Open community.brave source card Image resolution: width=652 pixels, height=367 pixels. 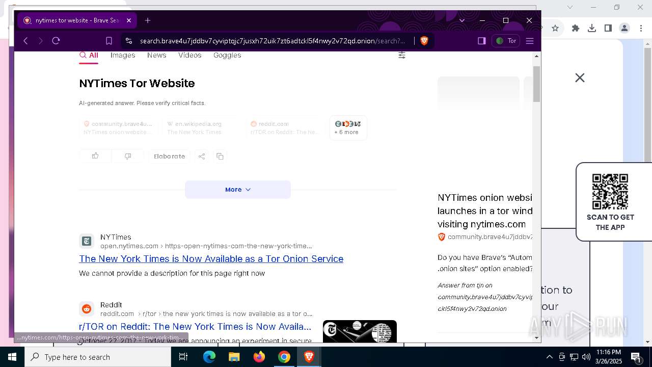(x=119, y=128)
